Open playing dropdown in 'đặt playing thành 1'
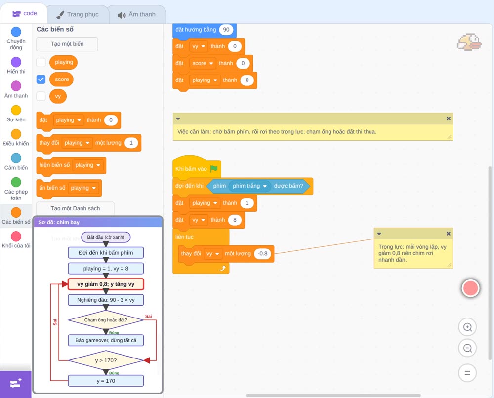Screen dimensions: 494x398 pyautogui.click(x=205, y=203)
